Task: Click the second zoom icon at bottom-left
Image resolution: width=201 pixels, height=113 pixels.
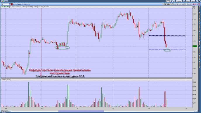Action: (4, 111)
